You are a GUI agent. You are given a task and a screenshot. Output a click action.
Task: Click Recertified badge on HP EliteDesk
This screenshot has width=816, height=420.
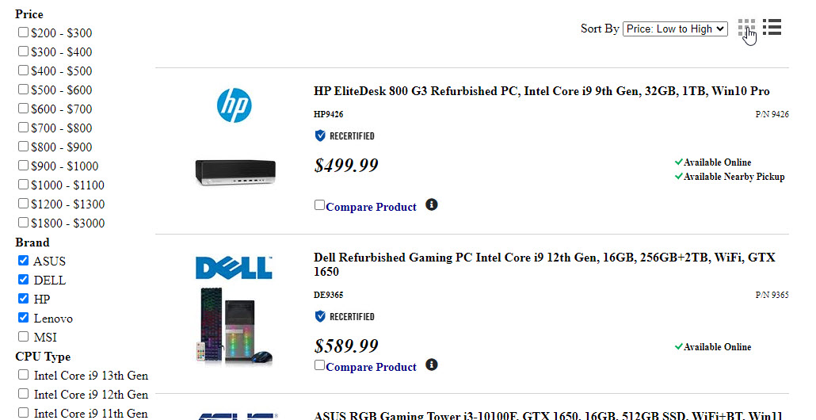click(x=345, y=136)
